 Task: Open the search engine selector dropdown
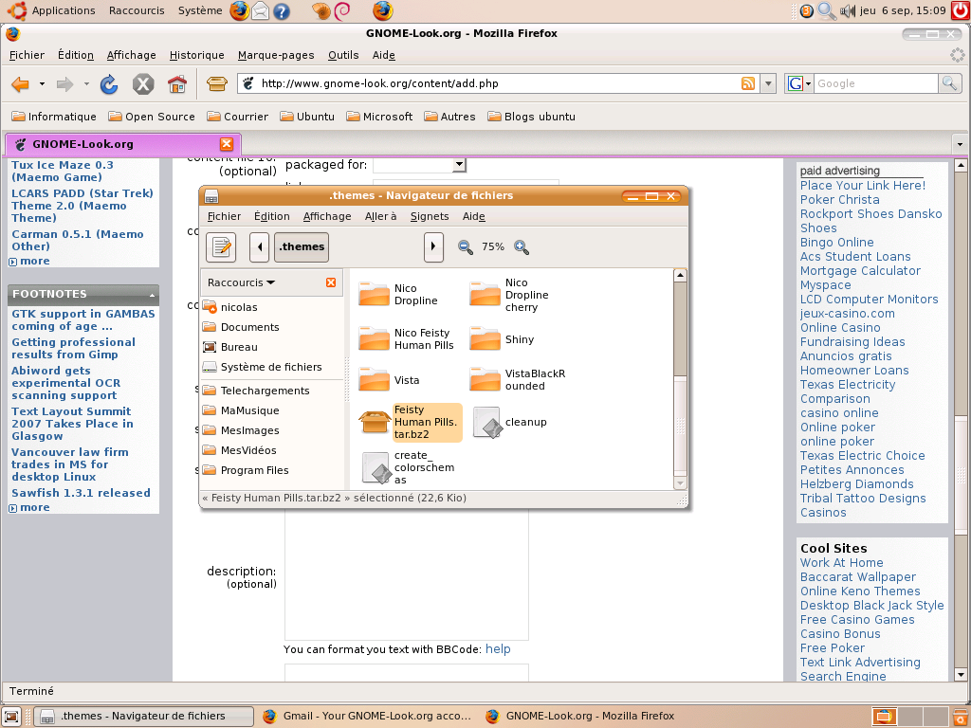point(798,83)
